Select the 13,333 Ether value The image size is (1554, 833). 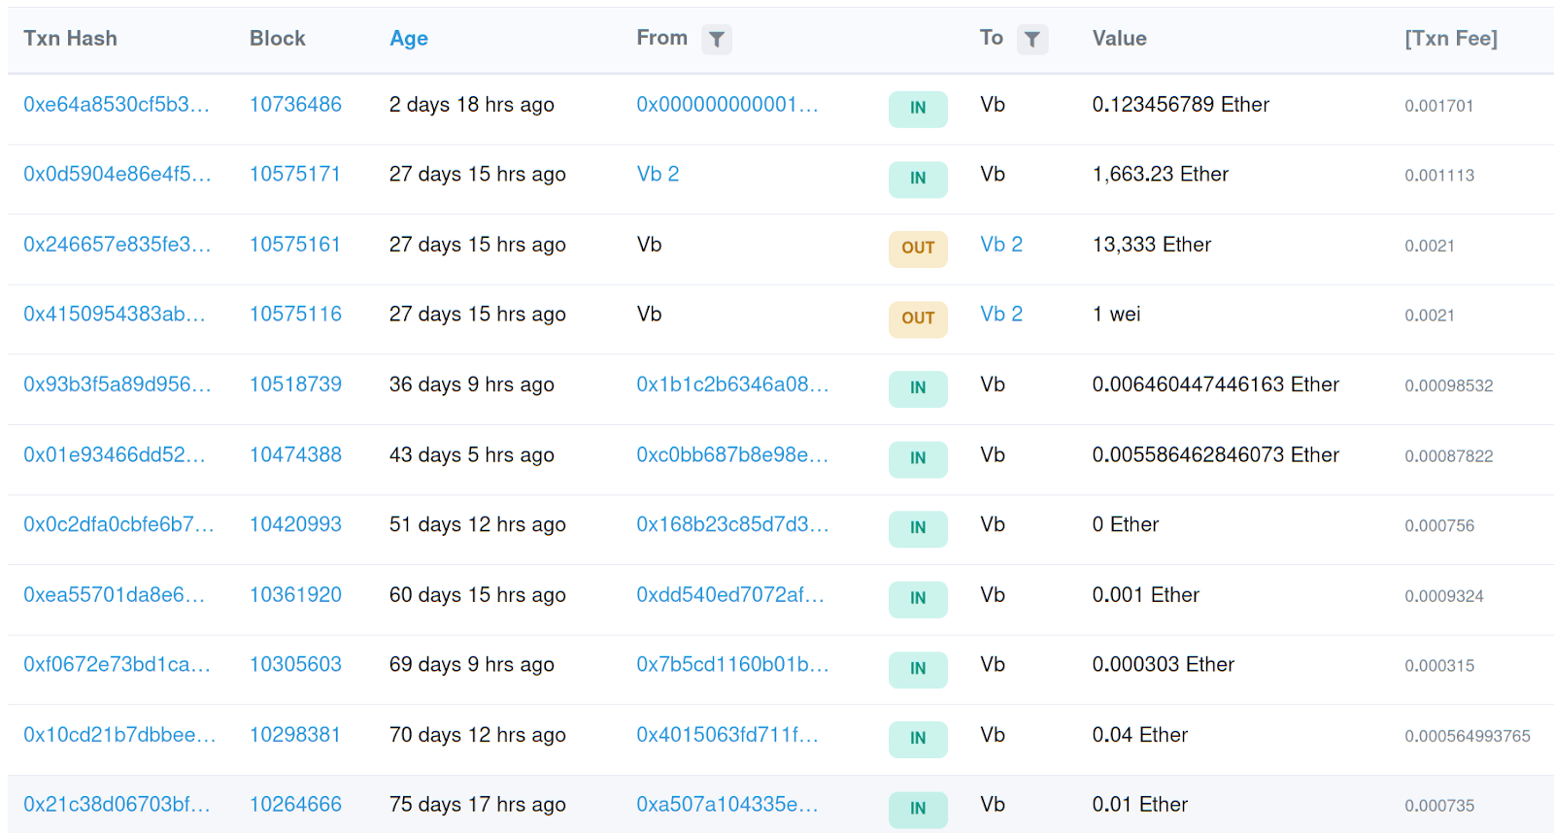tap(1152, 245)
